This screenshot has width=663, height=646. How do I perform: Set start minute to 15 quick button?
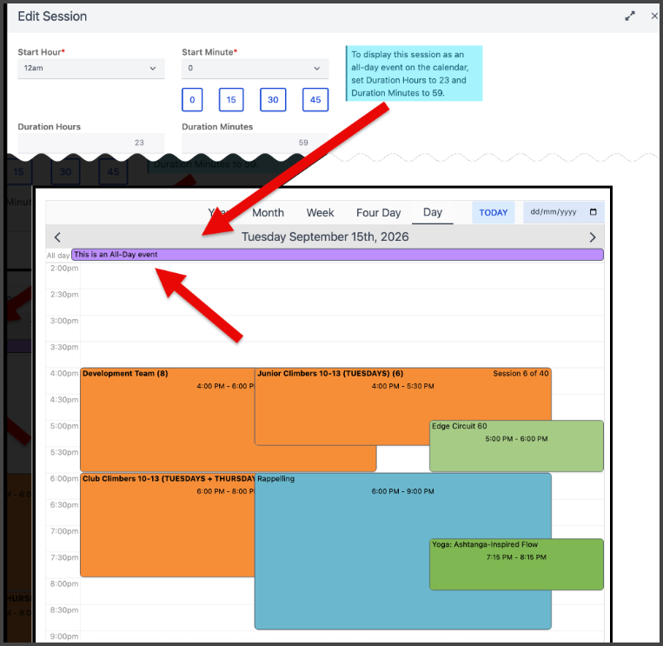point(231,100)
